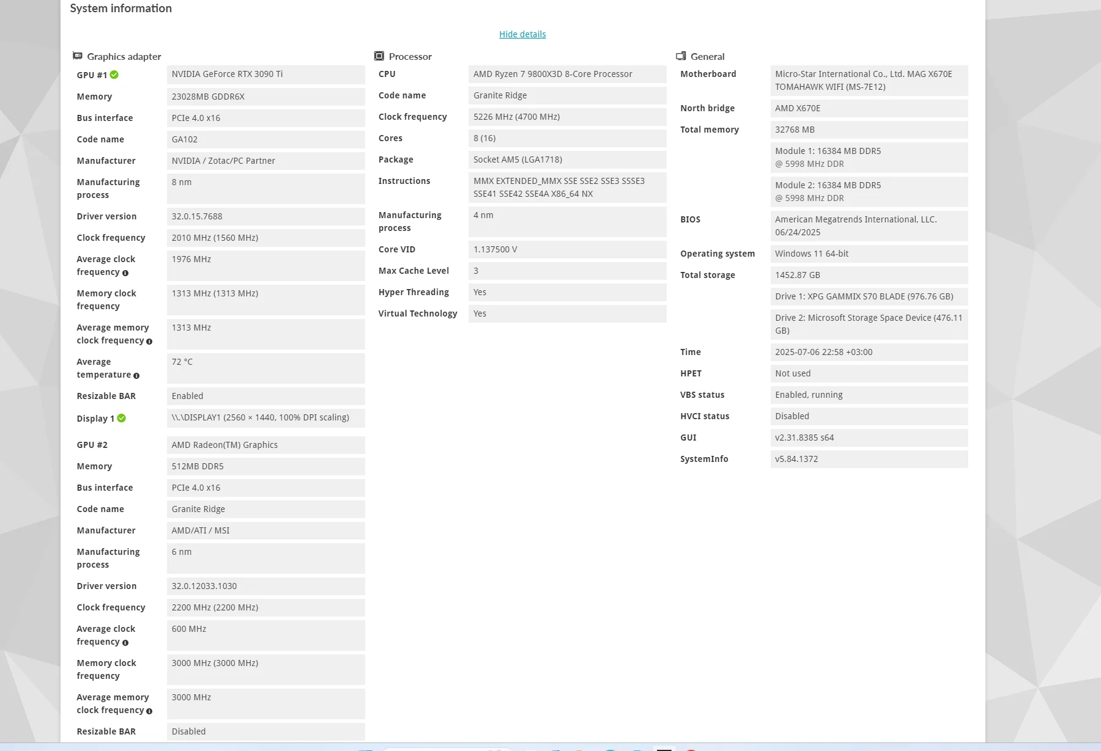This screenshot has width=1101, height=751.
Task: Click the 1452.87 GB total storage value
Action: pyautogui.click(x=869, y=275)
